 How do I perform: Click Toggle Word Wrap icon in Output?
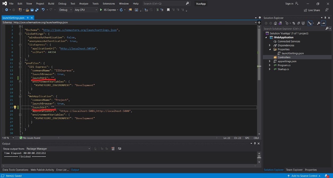119,149
